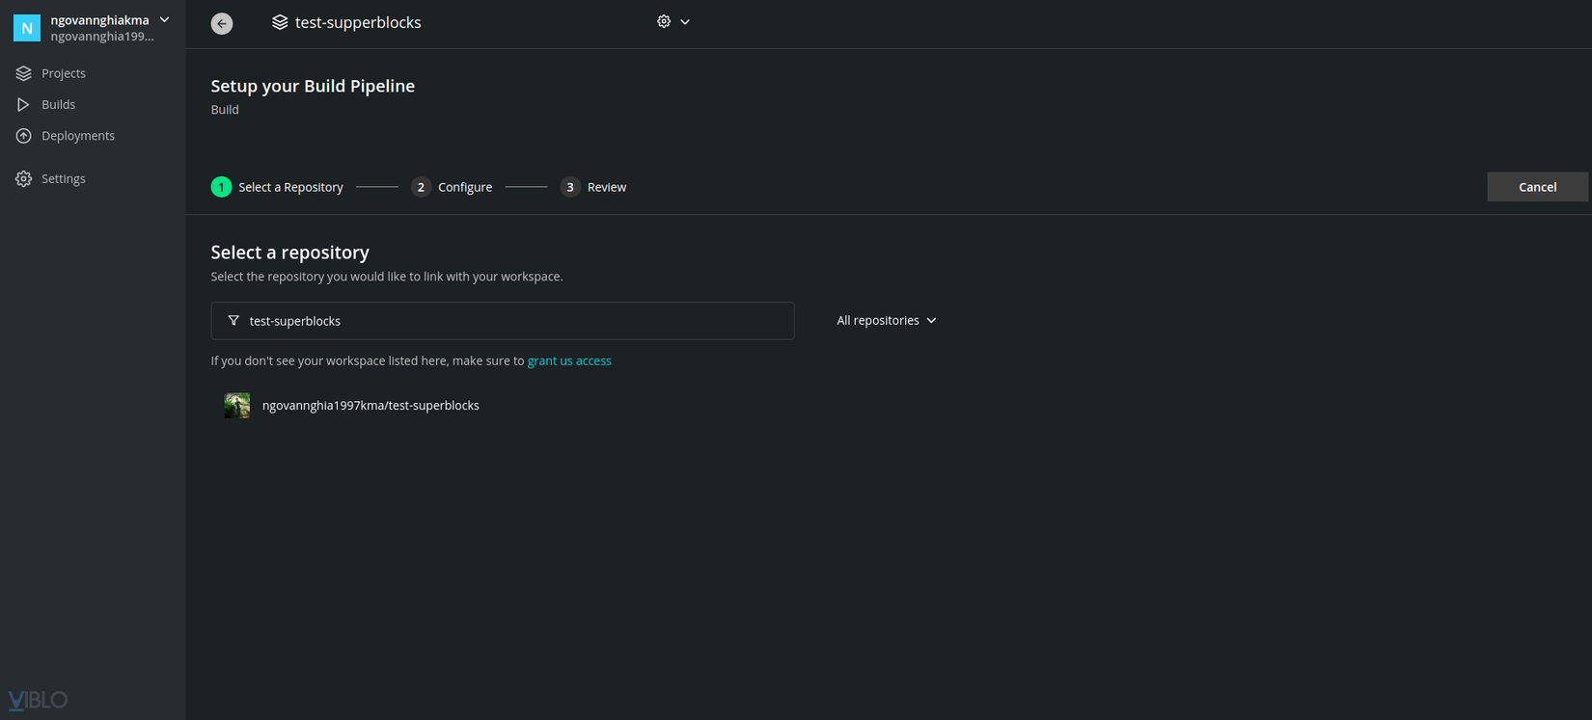Cancel the build pipeline setup
This screenshot has width=1592, height=720.
pos(1537,187)
